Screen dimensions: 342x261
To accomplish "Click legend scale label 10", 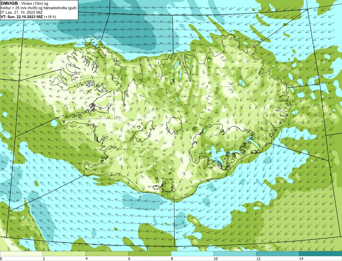I will [216, 259].
